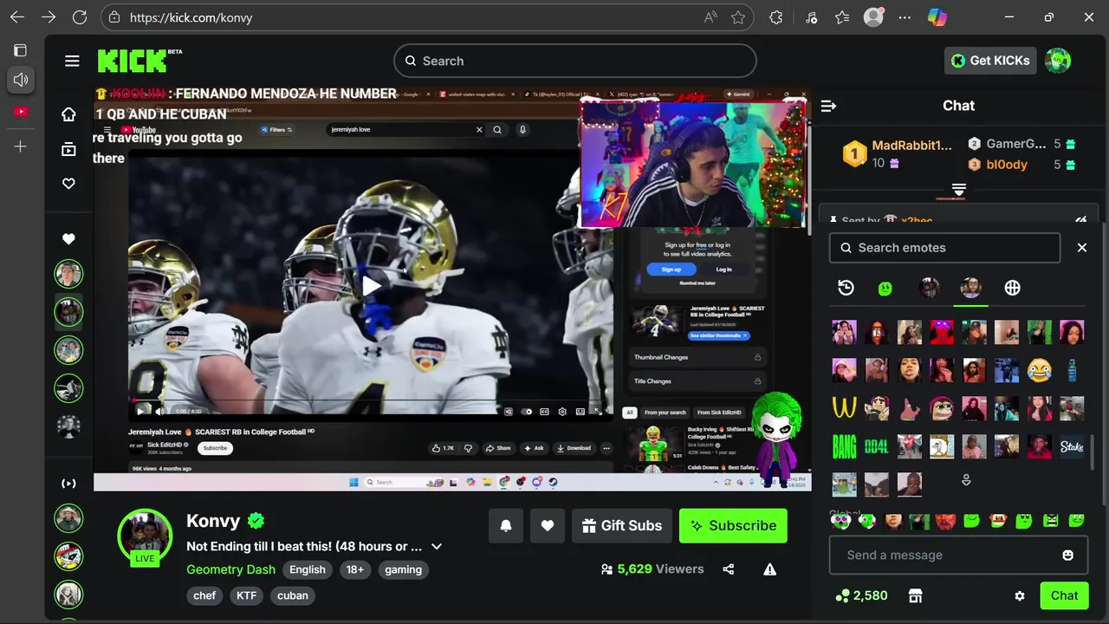Open browser extensions puzzle icon
The height and width of the screenshot is (624, 1109).
(776, 17)
